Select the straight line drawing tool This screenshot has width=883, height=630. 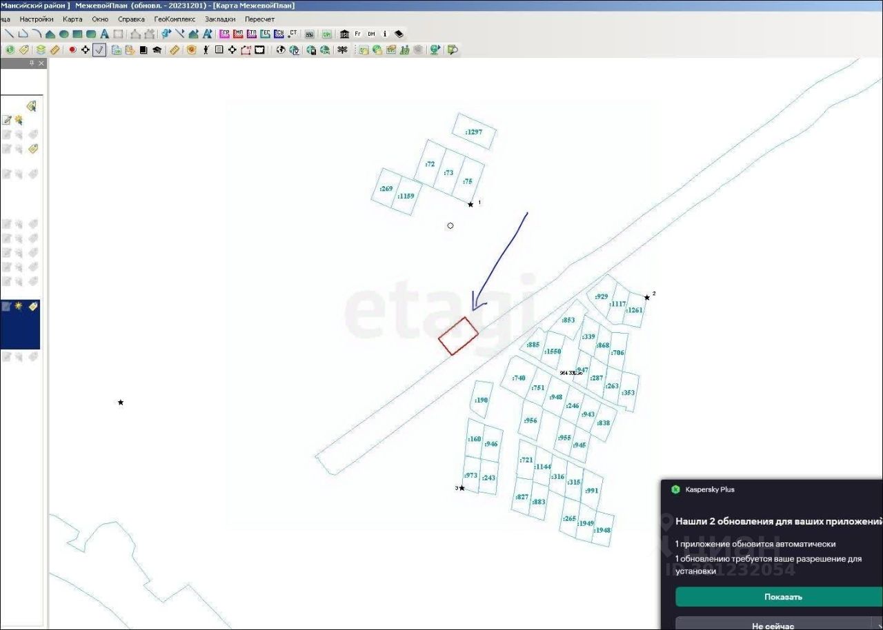click(8, 34)
